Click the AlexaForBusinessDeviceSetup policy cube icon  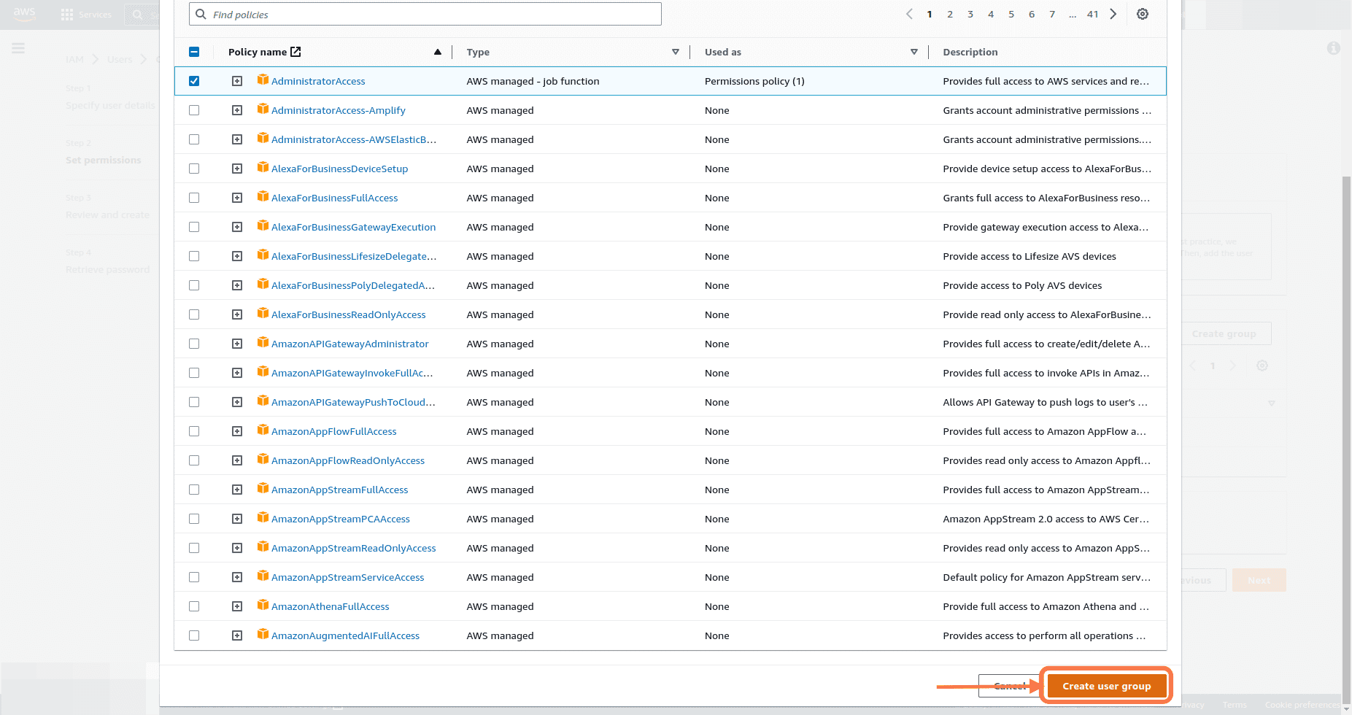(263, 167)
